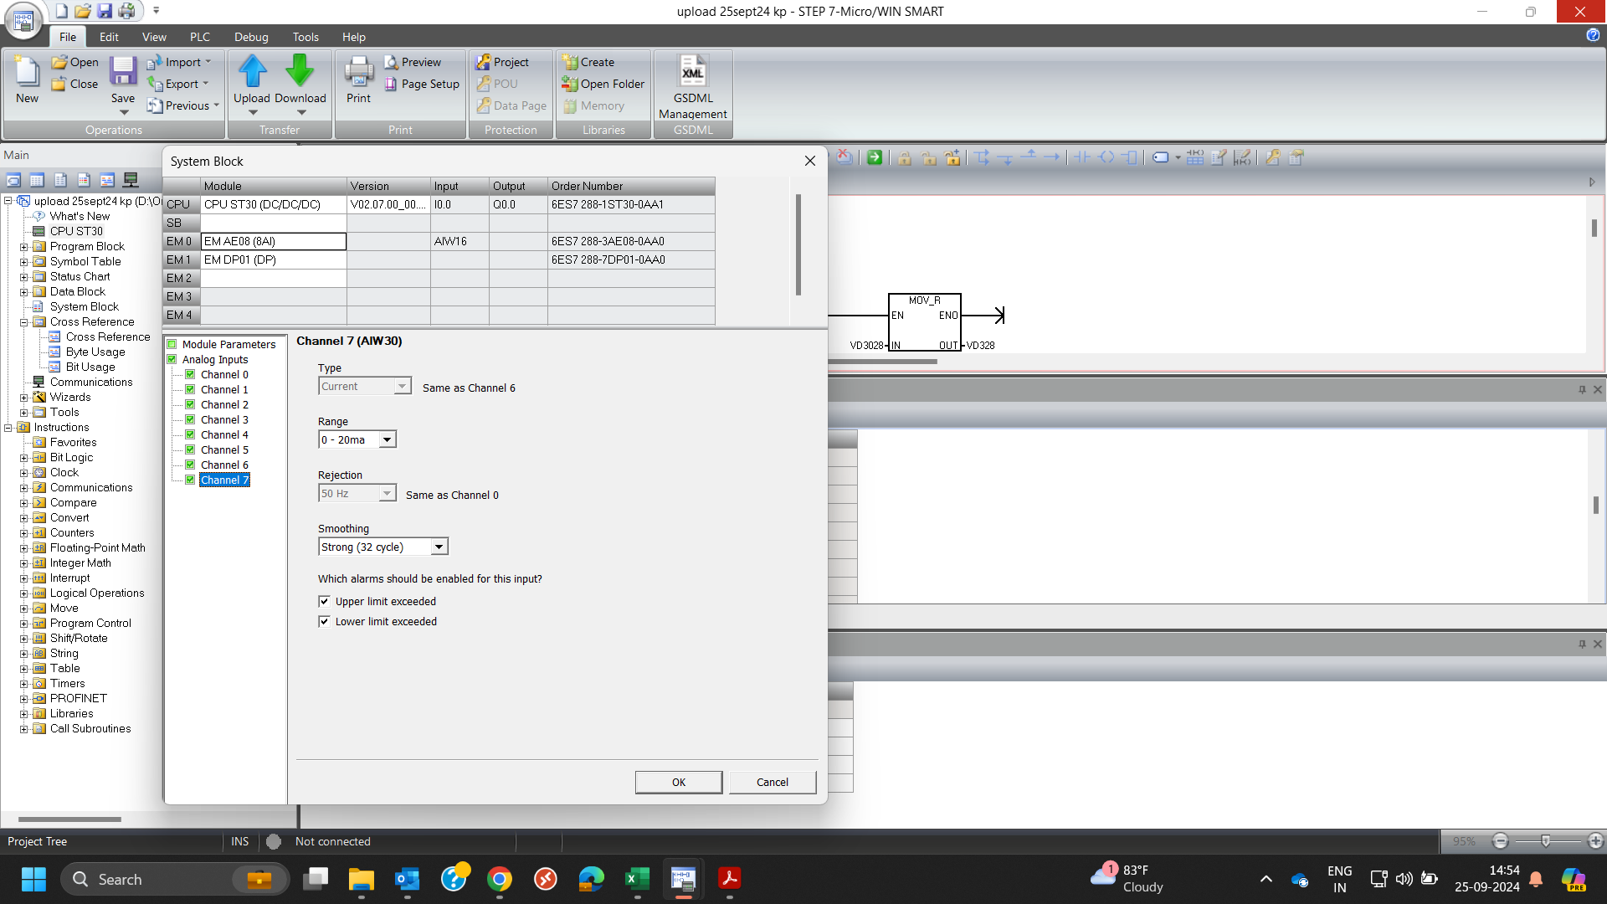Open the Create library icon

(571, 62)
